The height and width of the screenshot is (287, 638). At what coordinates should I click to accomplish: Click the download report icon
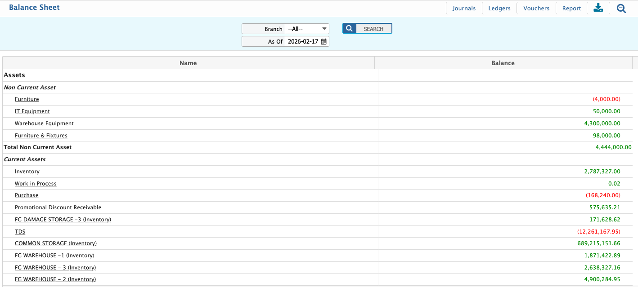pos(598,8)
